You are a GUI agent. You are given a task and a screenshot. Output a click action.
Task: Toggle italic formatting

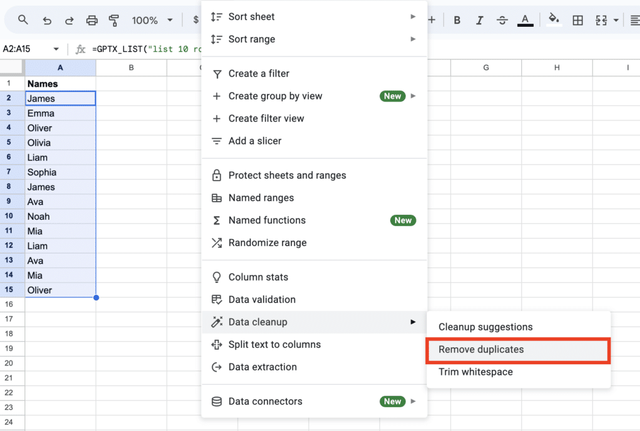479,20
